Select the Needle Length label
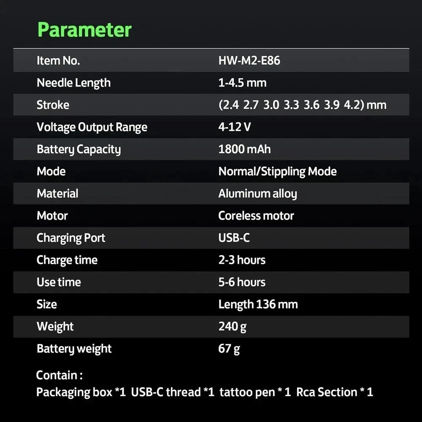Screen dimensions: 422x422 [73, 83]
